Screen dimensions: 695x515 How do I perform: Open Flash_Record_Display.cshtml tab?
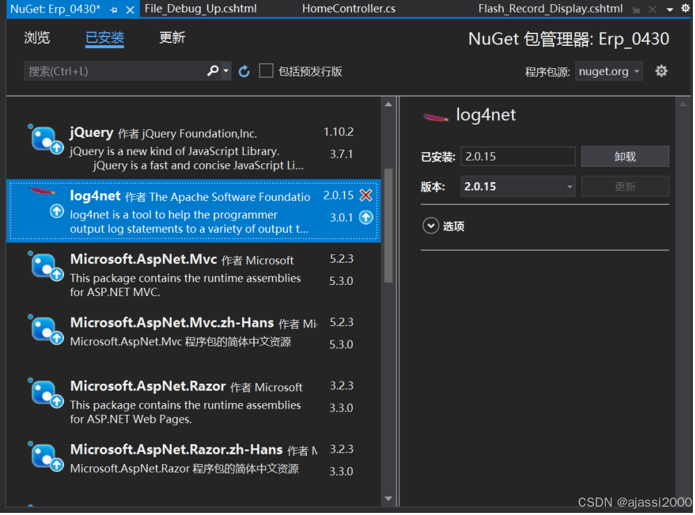pos(550,9)
